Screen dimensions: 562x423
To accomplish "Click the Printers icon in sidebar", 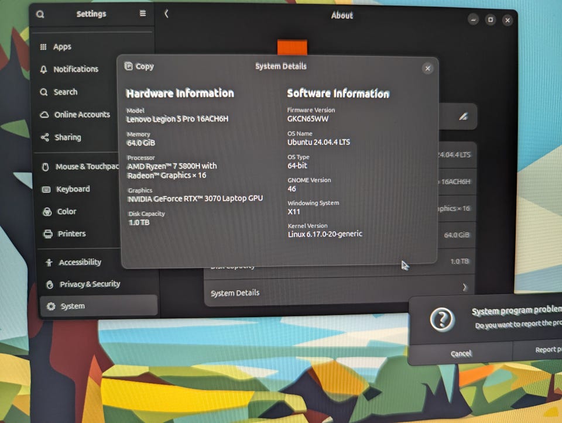I will click(x=47, y=234).
